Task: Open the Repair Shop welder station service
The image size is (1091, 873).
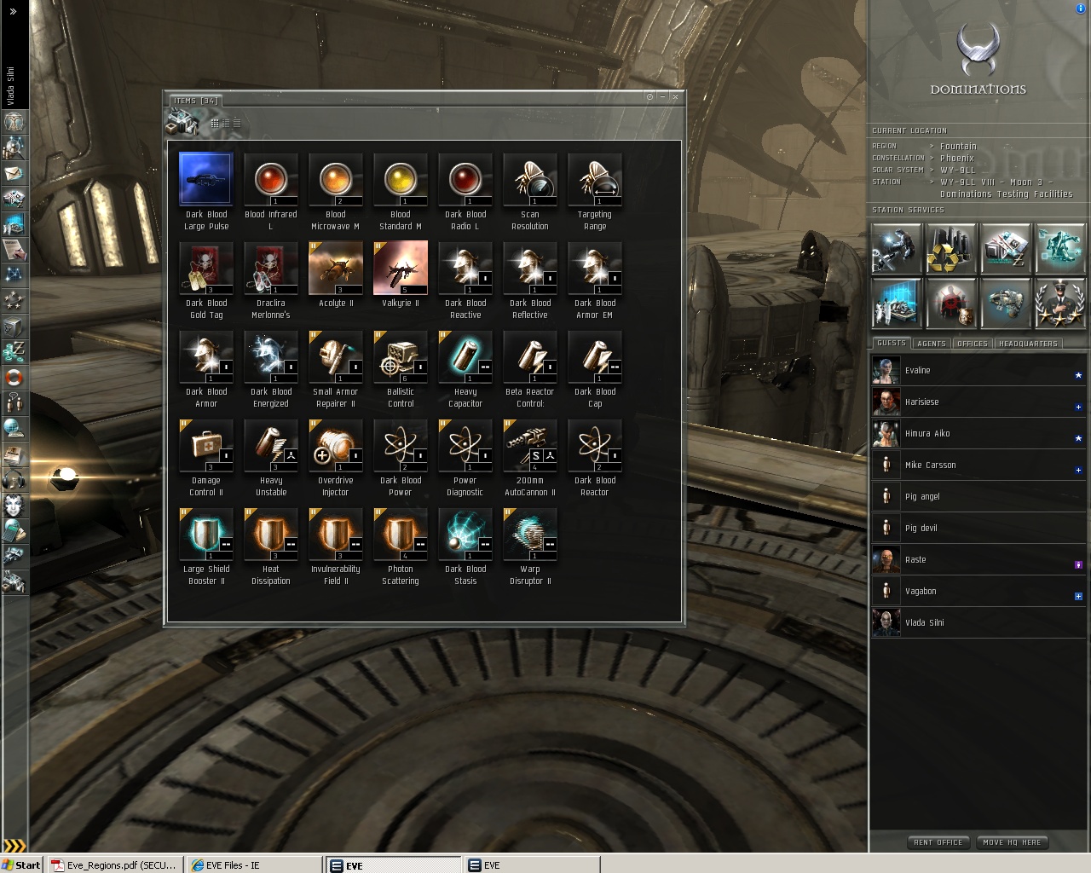Action: [x=897, y=248]
